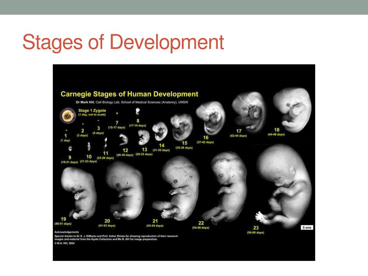This screenshot has width=368, height=276.
Task: Select the heading "Carnegie Stages of Human Development"
Action: coord(129,94)
